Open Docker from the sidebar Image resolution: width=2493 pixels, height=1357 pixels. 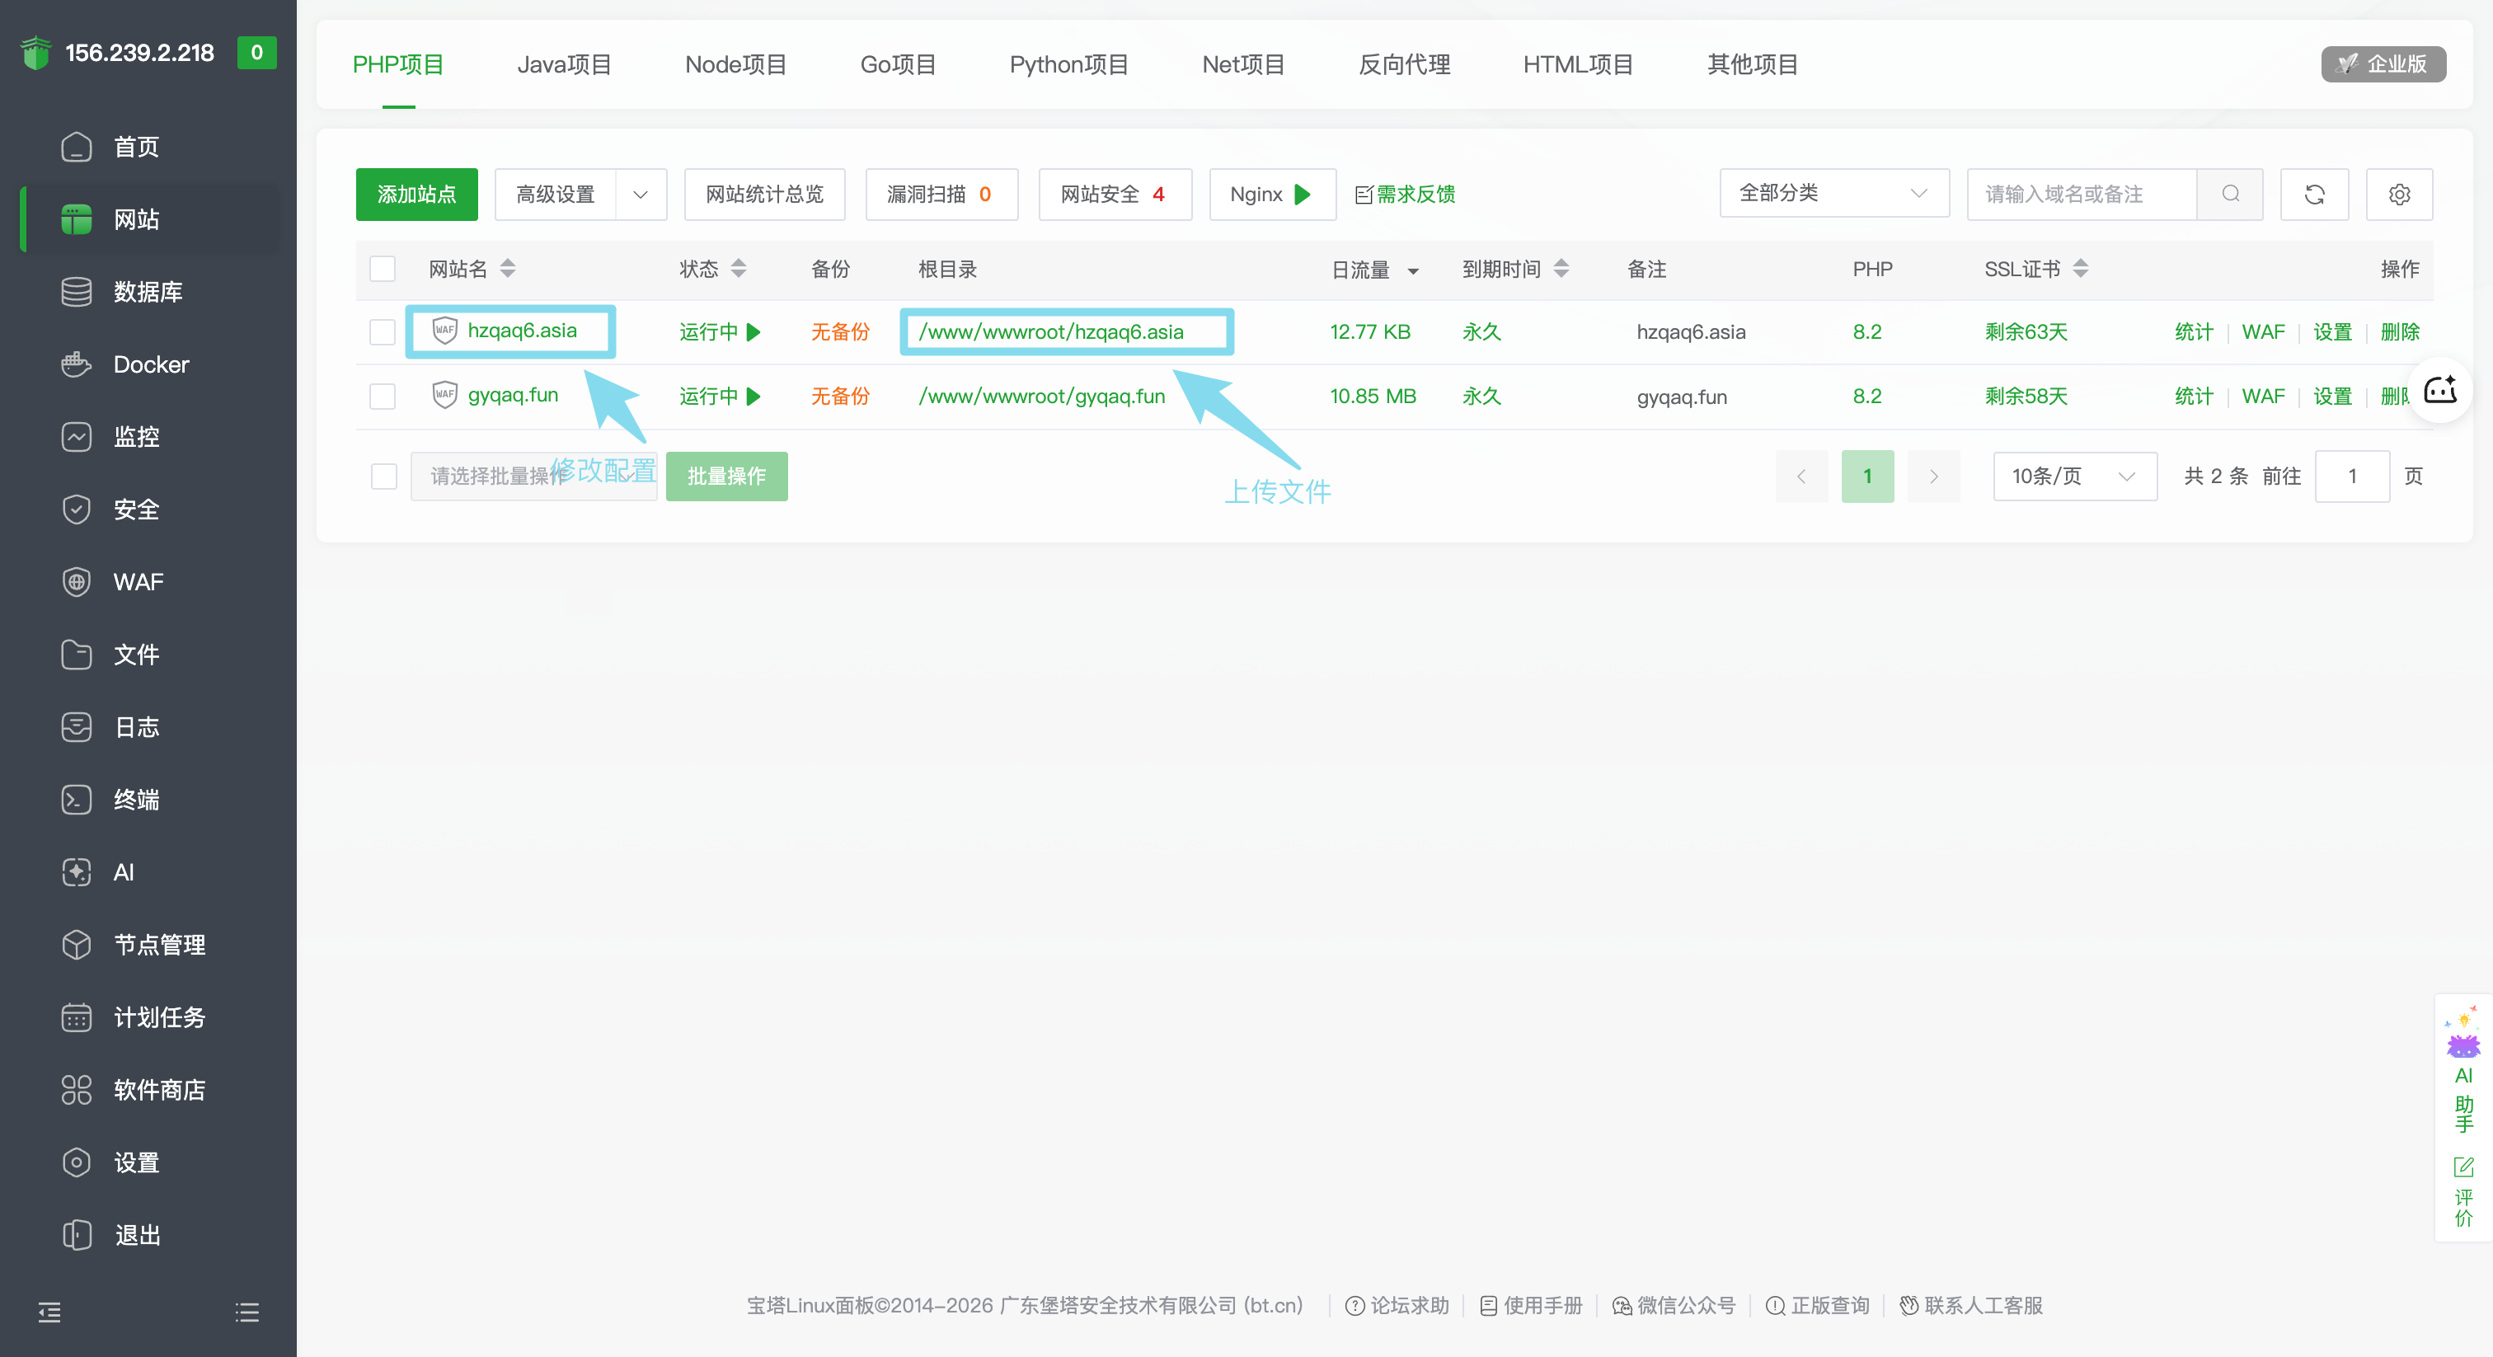pos(150,365)
